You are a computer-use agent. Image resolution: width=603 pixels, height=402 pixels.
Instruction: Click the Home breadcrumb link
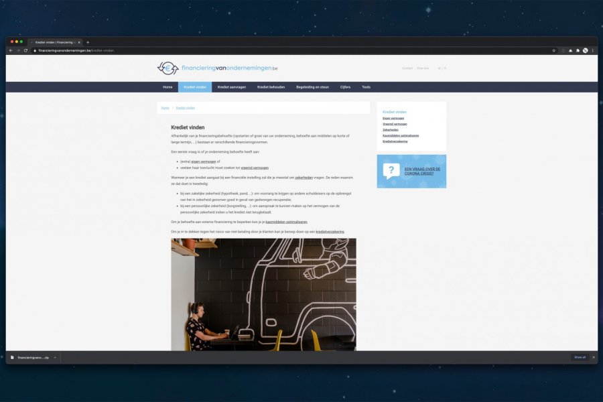point(165,108)
